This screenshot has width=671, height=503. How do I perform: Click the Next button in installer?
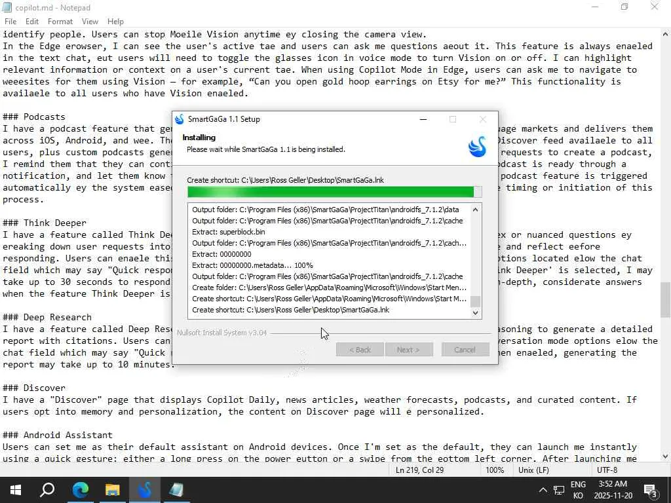[x=408, y=350]
